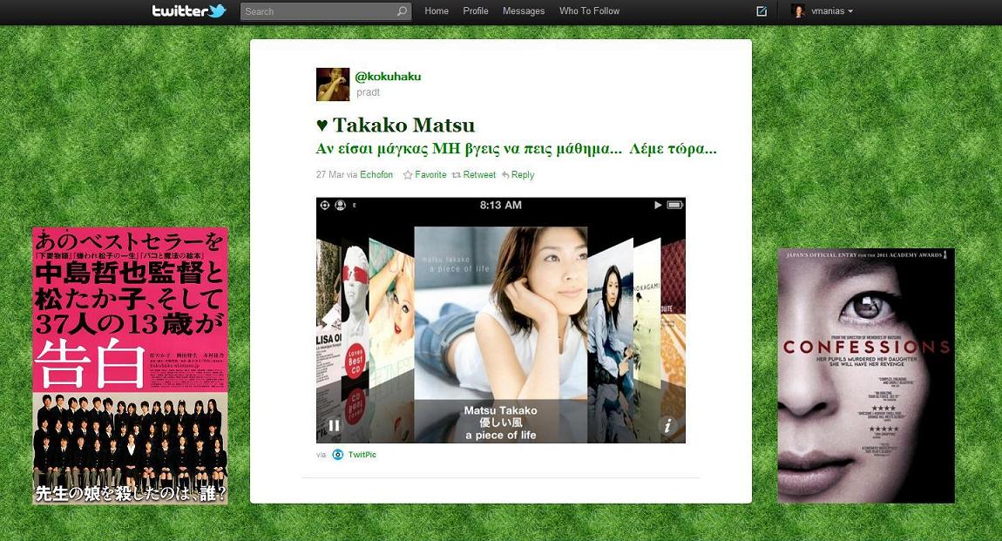Click the search magnifier icon
The image size is (1002, 541).
pos(402,11)
